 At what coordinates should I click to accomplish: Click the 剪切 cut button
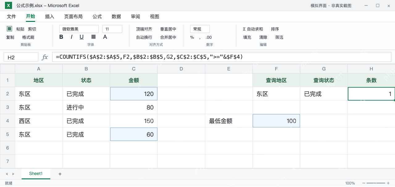pos(32,29)
